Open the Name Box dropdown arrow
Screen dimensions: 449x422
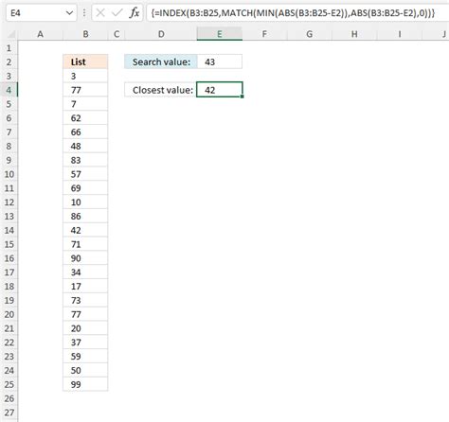point(69,13)
